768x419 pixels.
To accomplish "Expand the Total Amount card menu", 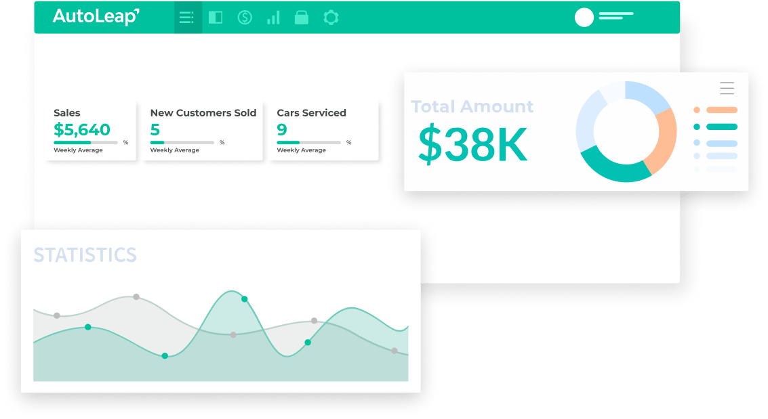I will 727,88.
